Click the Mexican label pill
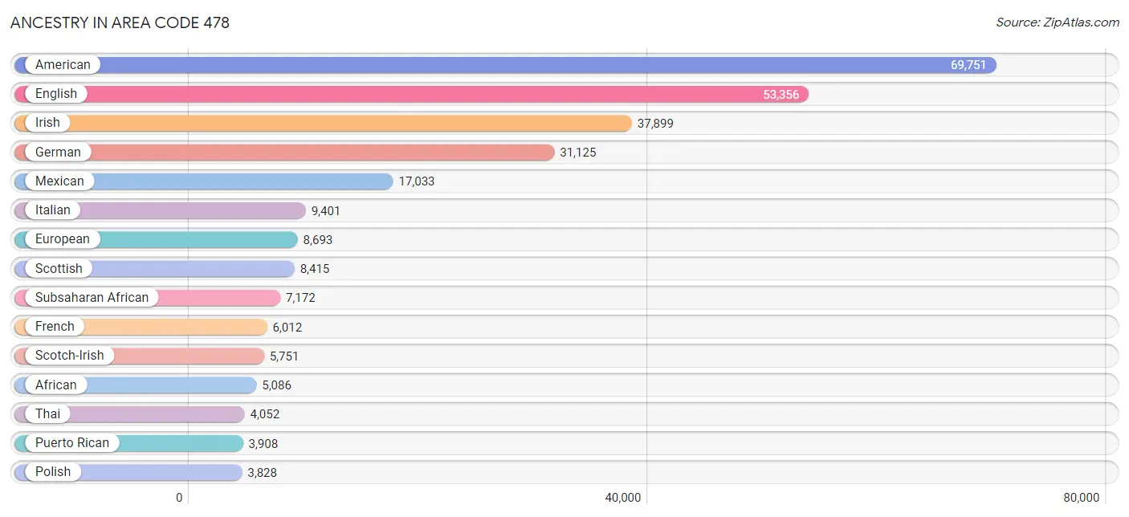This screenshot has height=517, width=1129. pos(59,181)
